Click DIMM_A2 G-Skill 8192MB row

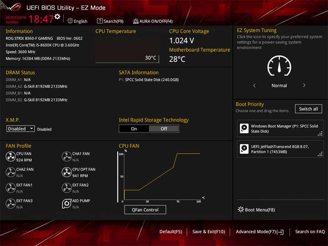click(36, 87)
